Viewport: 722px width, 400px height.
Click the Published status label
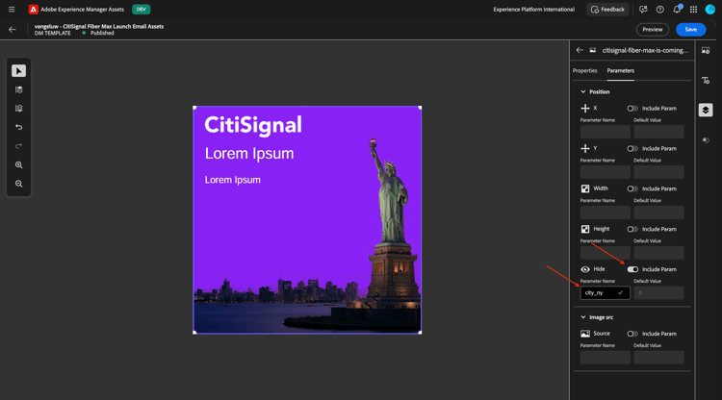point(102,33)
